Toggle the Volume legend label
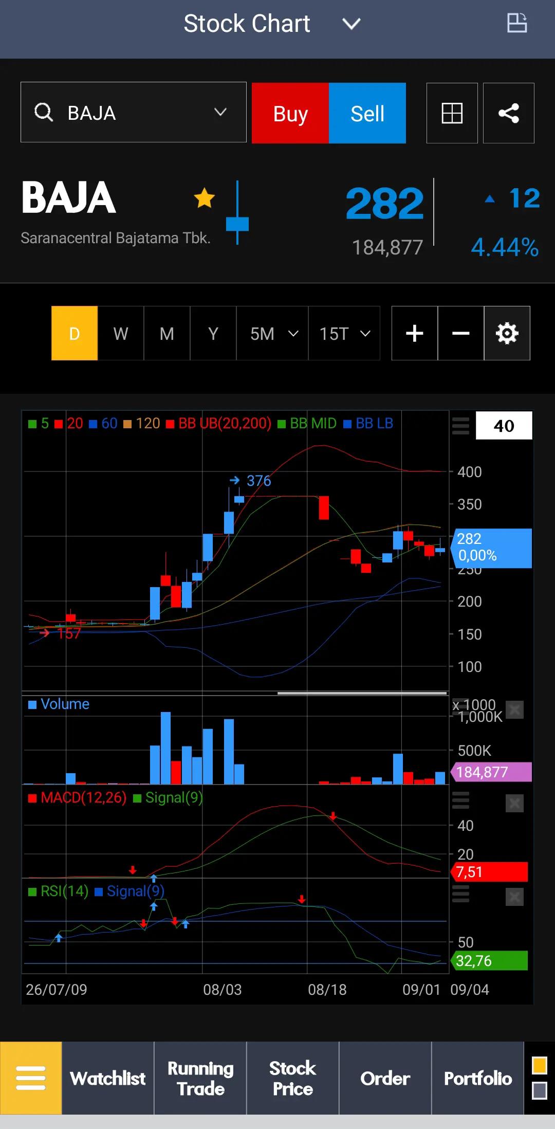The image size is (555, 1129). pyautogui.click(x=59, y=704)
